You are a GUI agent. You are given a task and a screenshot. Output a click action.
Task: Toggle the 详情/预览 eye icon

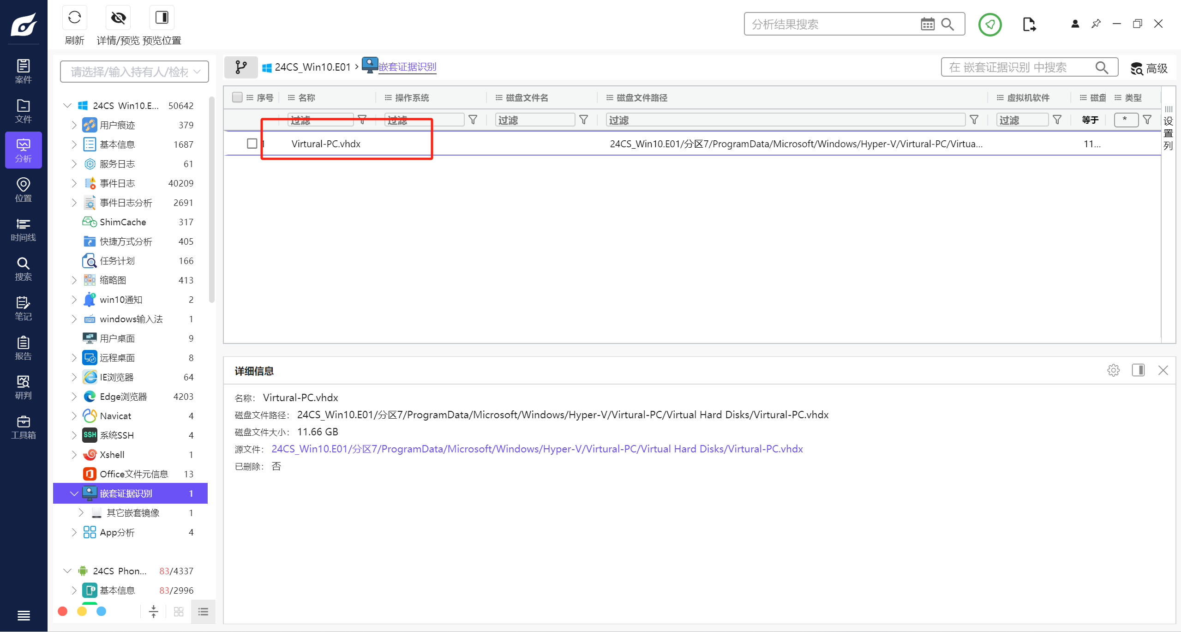(118, 18)
